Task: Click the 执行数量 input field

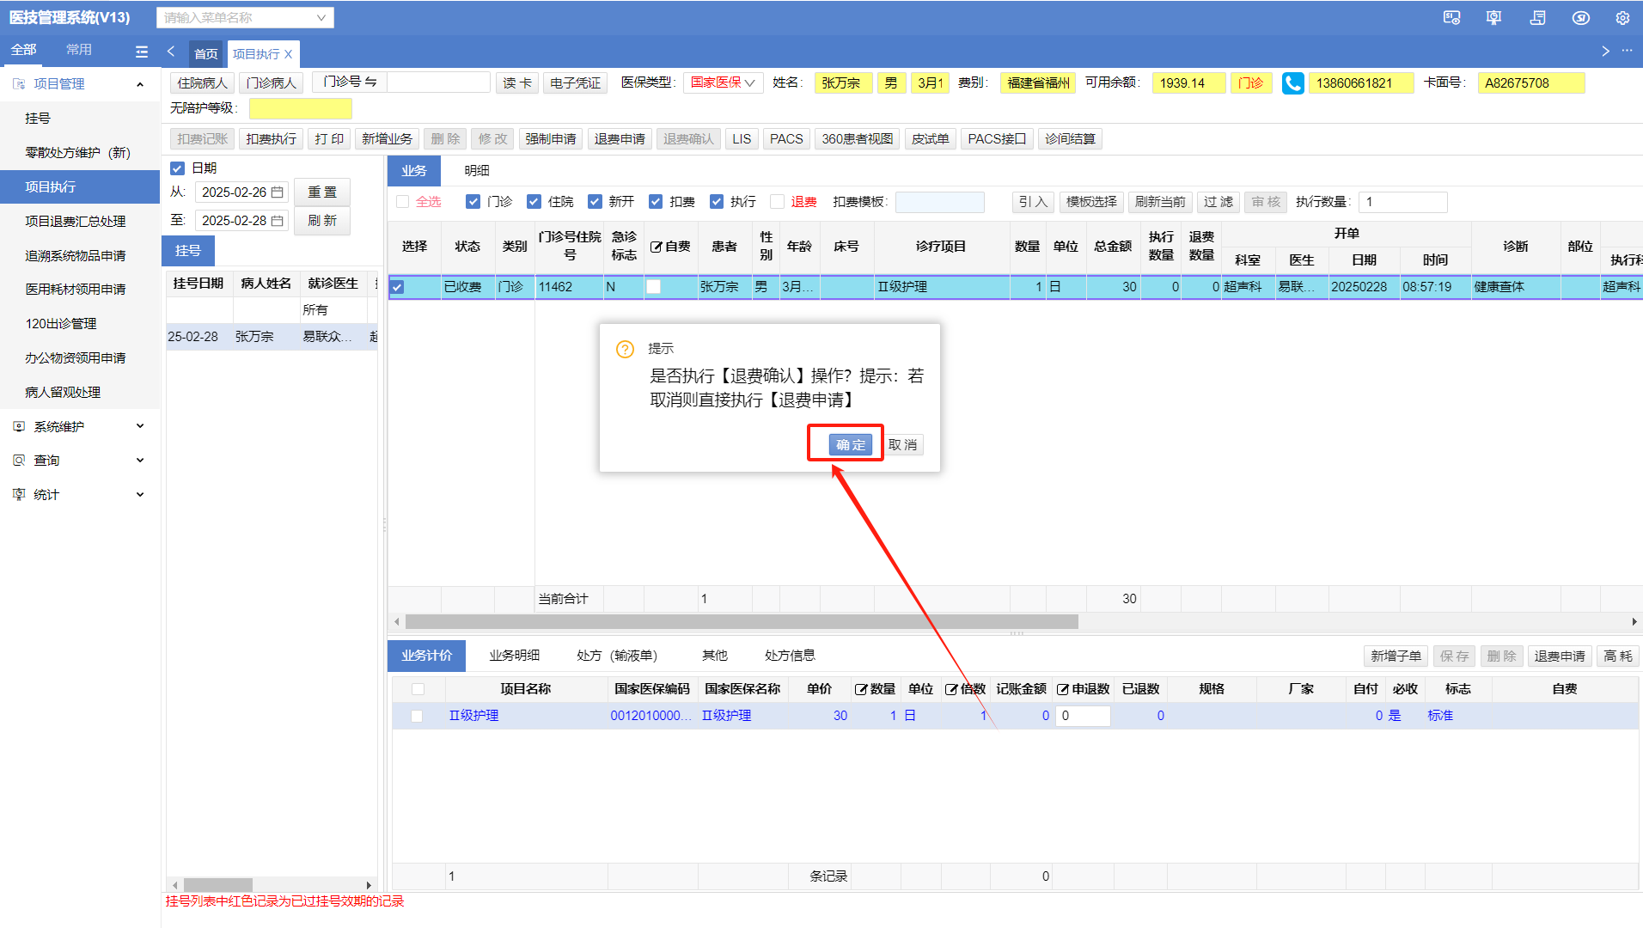Action: (x=1403, y=203)
